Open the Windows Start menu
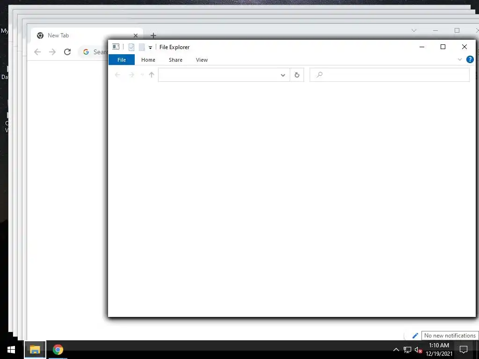The image size is (479, 359). pyautogui.click(x=11, y=350)
